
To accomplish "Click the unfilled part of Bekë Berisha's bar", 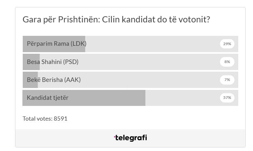I will pyautogui.click(x=128, y=80).
